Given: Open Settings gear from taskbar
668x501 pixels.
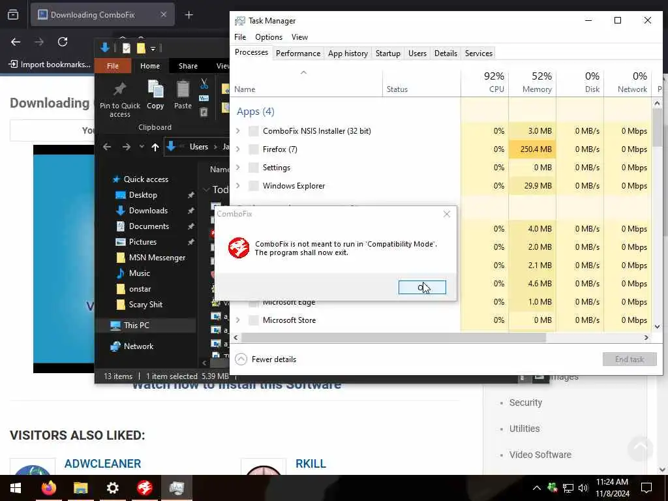Looking at the screenshot, I should 112,487.
